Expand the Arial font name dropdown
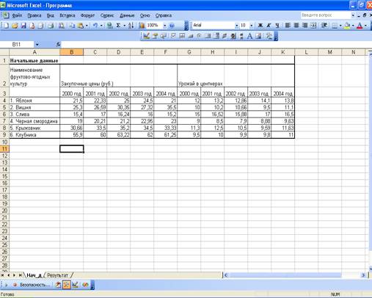Image resolution: width=372 pixels, height=298 pixels. click(x=236, y=25)
